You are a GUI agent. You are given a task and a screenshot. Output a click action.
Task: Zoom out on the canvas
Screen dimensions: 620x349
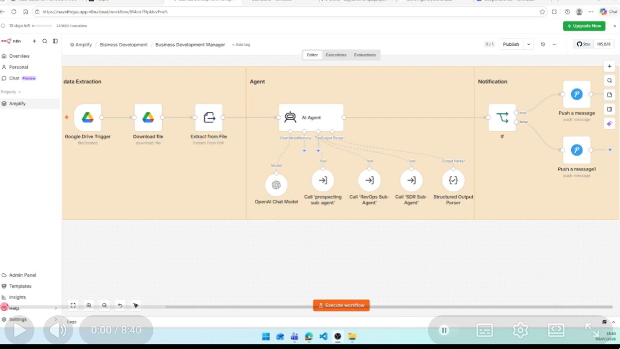[104, 305]
